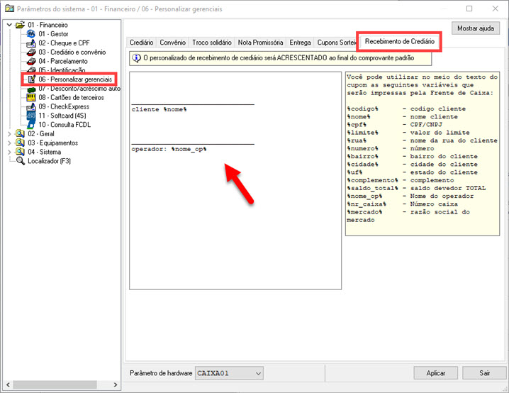Click the Consulta FCDL icon
The height and width of the screenshot is (393, 509).
[31, 125]
